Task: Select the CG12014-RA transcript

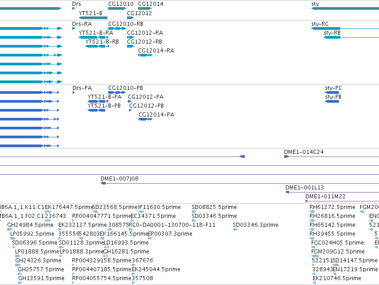Action: tap(145, 55)
